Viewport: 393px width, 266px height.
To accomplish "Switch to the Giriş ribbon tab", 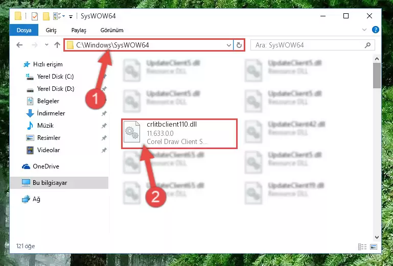I will point(51,30).
